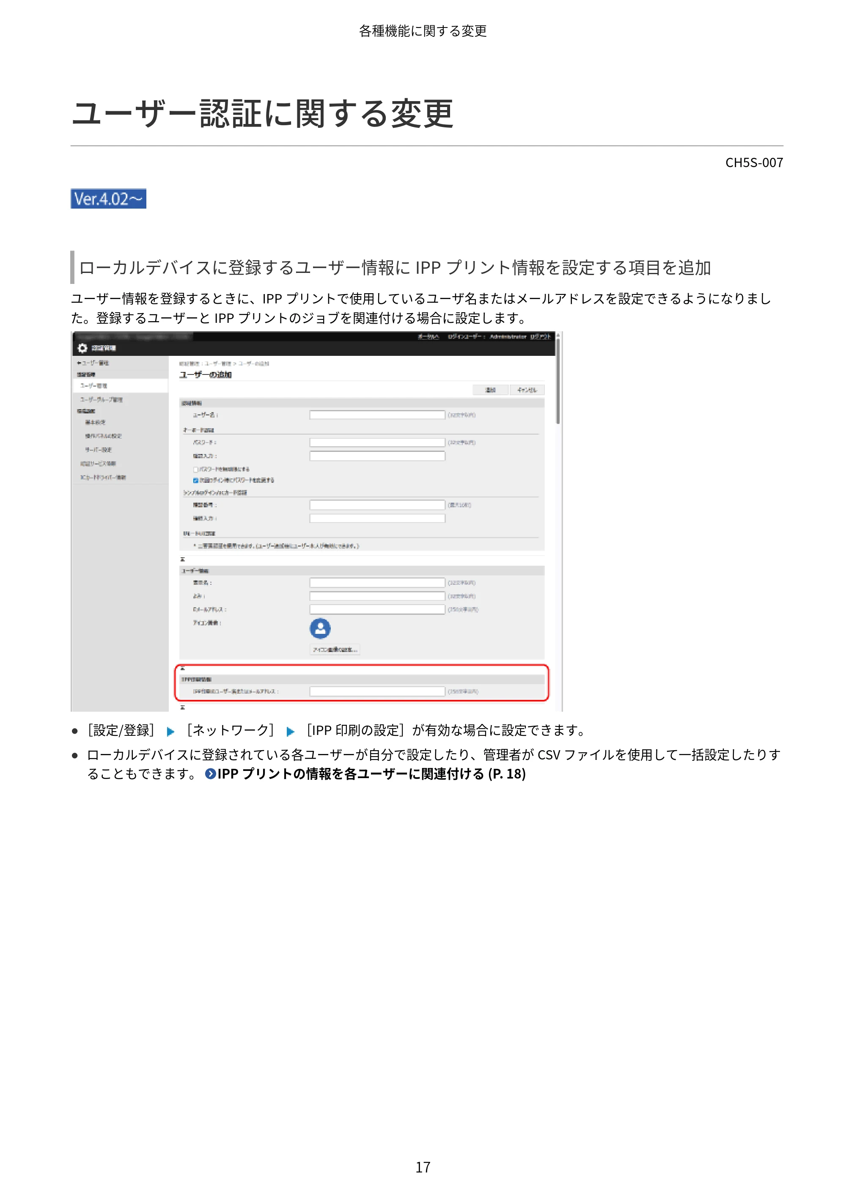The image size is (846, 1197).
Task: Click the vertical scrollbar thumb of the web page
Action: pos(558,381)
